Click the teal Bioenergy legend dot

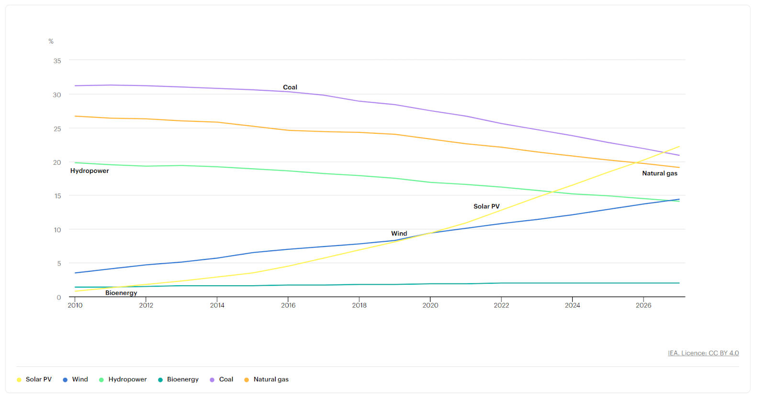click(160, 380)
